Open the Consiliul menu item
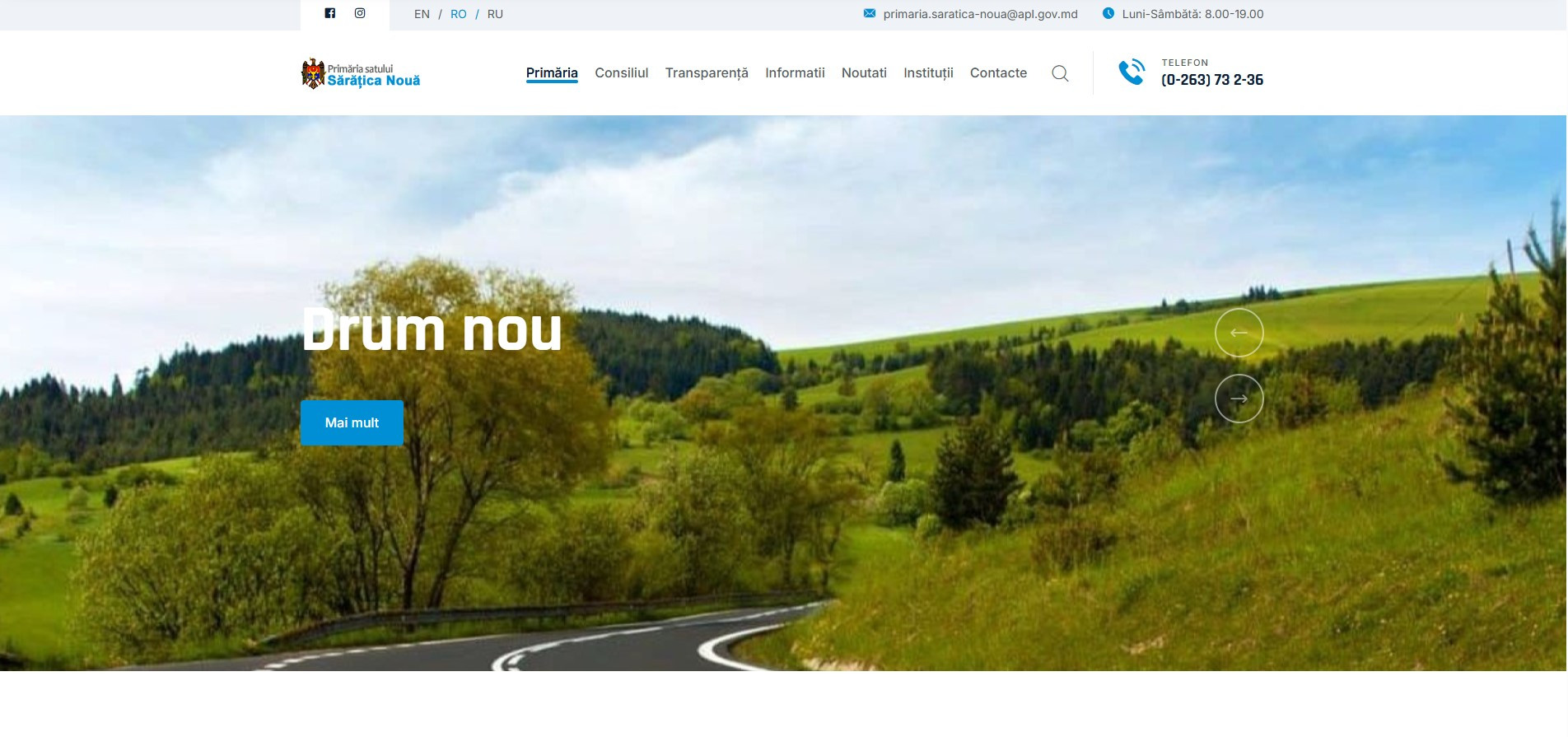The height and width of the screenshot is (737, 1568). 621,72
